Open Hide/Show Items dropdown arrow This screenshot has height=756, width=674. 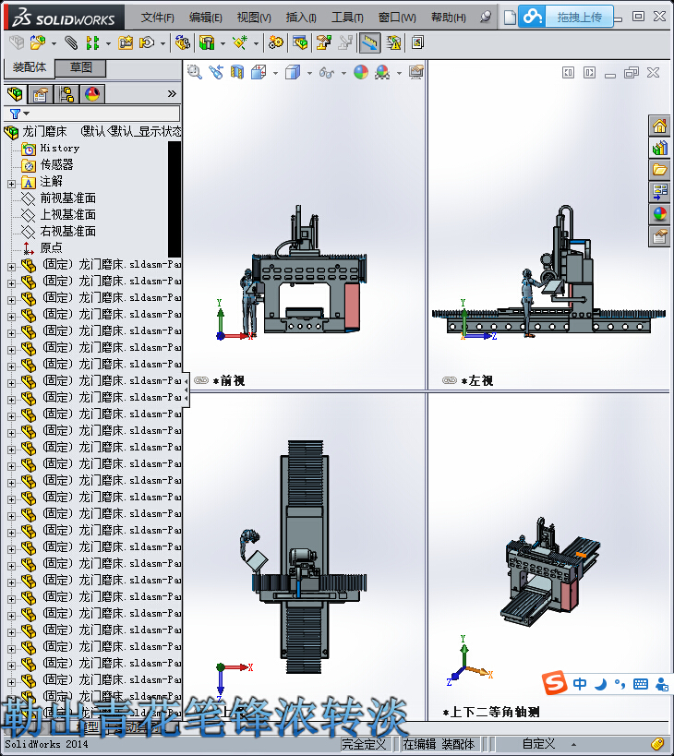click(343, 73)
